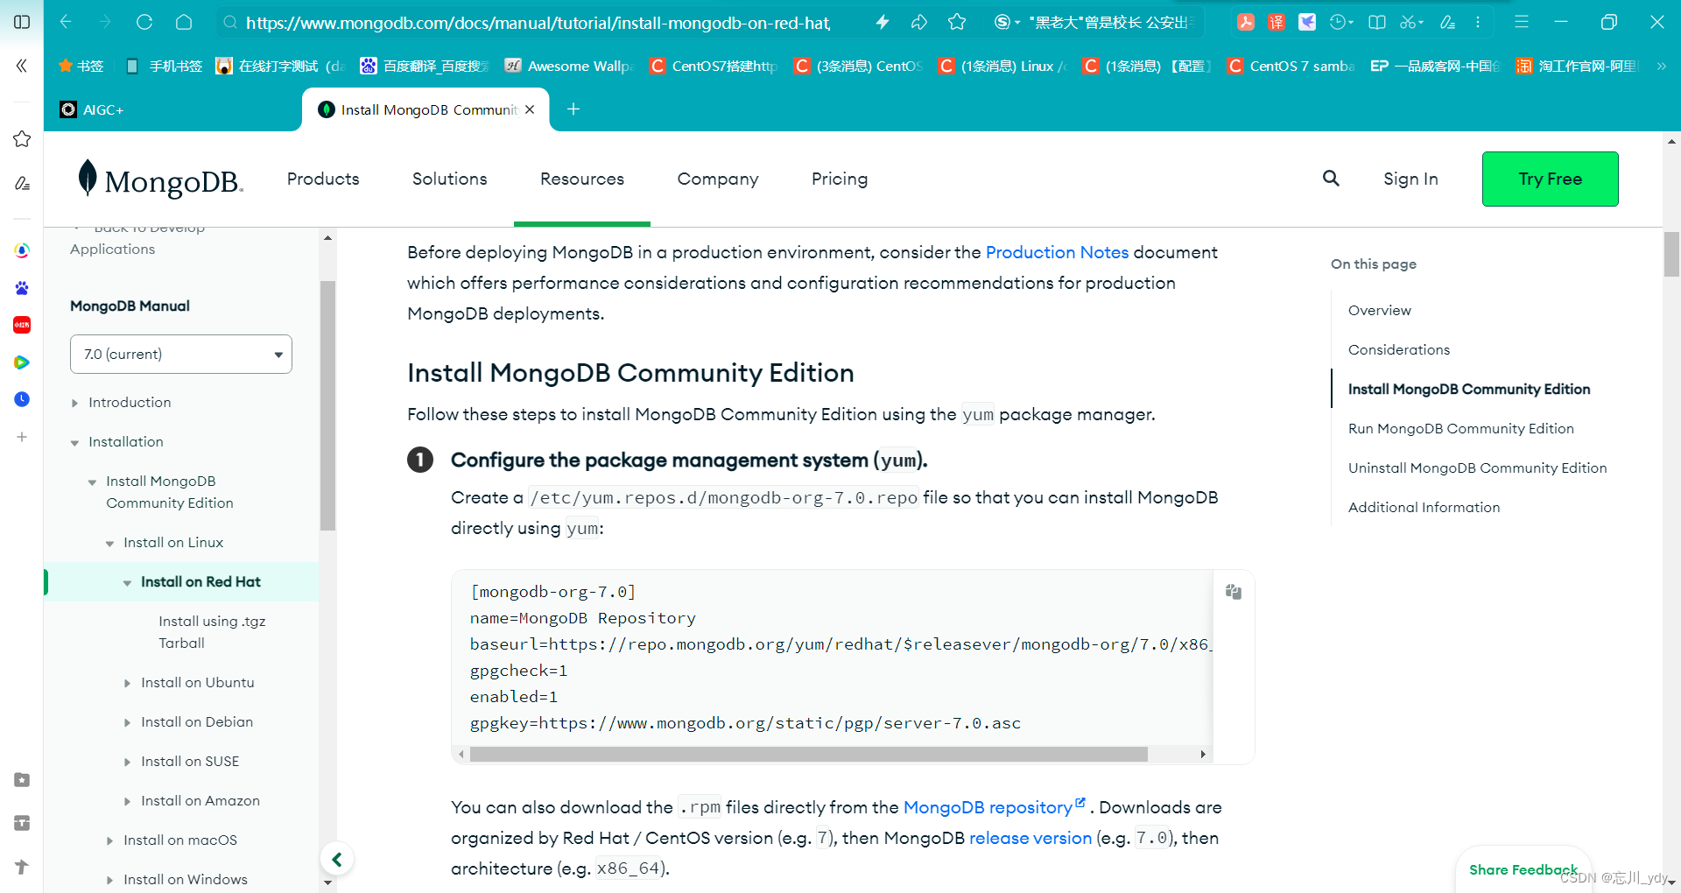
Task: Open the Adobe Acrobat extension icon
Action: coord(1246,22)
